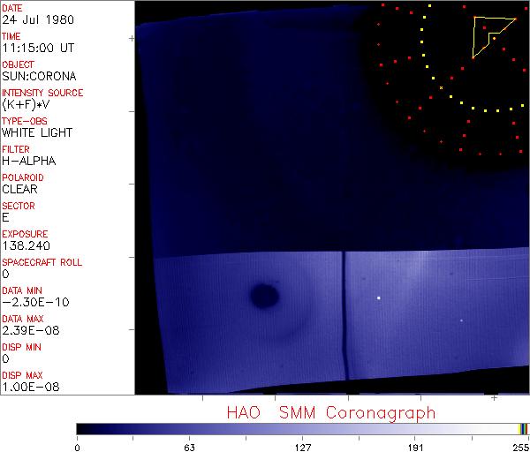Click the yellow triangle outline marker

pos(475,35)
